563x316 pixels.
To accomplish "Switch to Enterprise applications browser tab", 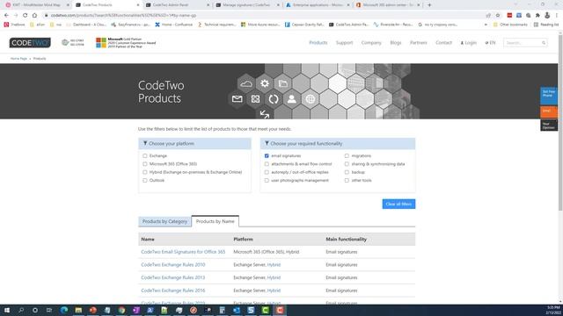I will 318,5.
